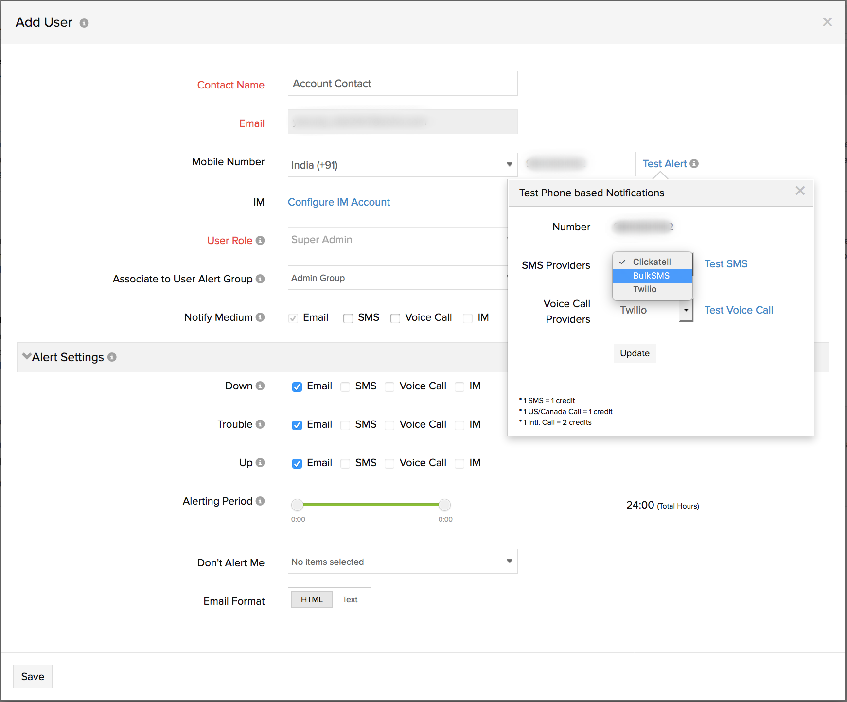
Task: Select BulkSMS from the SMS providers list
Action: click(652, 276)
